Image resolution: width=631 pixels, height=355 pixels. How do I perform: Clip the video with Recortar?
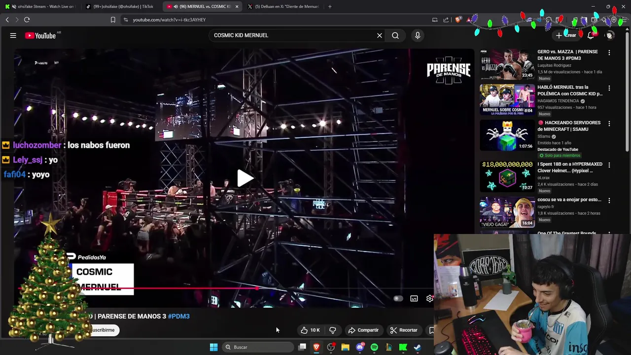404,330
